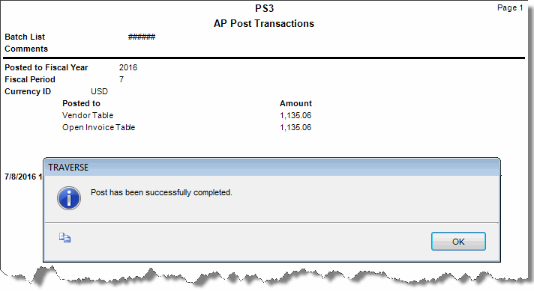This screenshot has width=534, height=291.
Task: Copy the message using the copy icon
Action: tap(64, 238)
